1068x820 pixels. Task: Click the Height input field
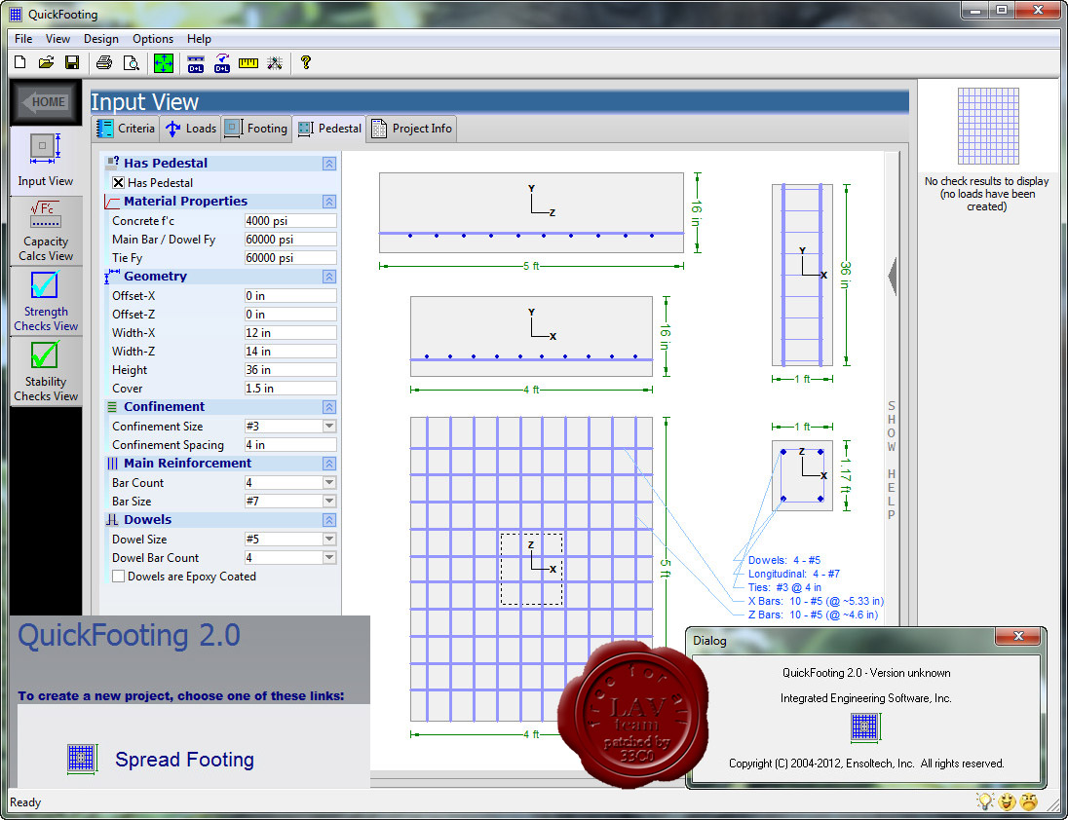point(290,369)
